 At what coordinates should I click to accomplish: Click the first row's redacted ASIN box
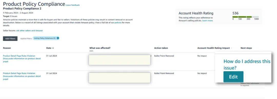tap(120, 60)
